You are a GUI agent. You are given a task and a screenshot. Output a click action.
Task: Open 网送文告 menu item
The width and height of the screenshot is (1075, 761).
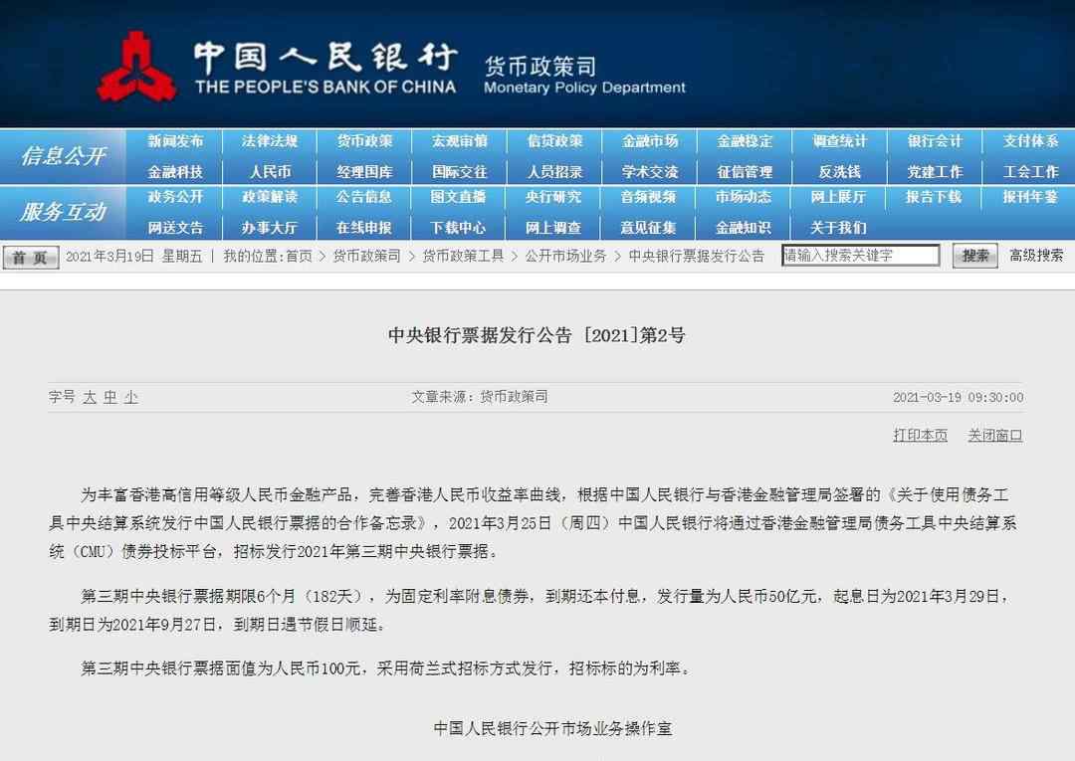point(175,228)
